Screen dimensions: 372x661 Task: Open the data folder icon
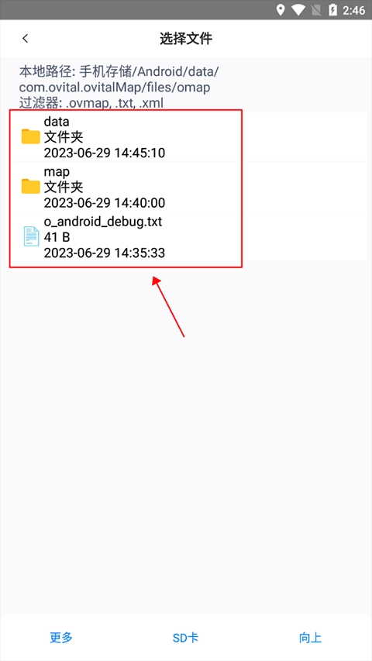pyautogui.click(x=31, y=137)
